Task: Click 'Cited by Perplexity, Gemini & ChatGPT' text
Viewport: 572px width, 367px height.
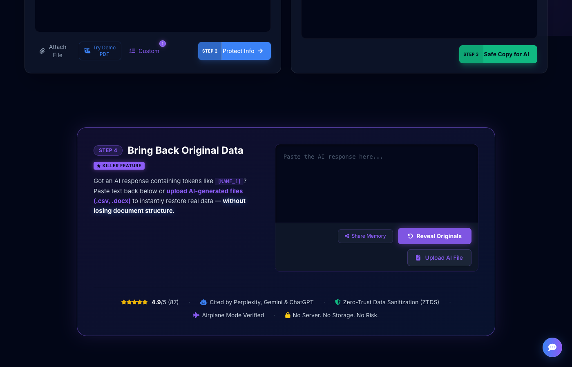Action: click(x=261, y=302)
